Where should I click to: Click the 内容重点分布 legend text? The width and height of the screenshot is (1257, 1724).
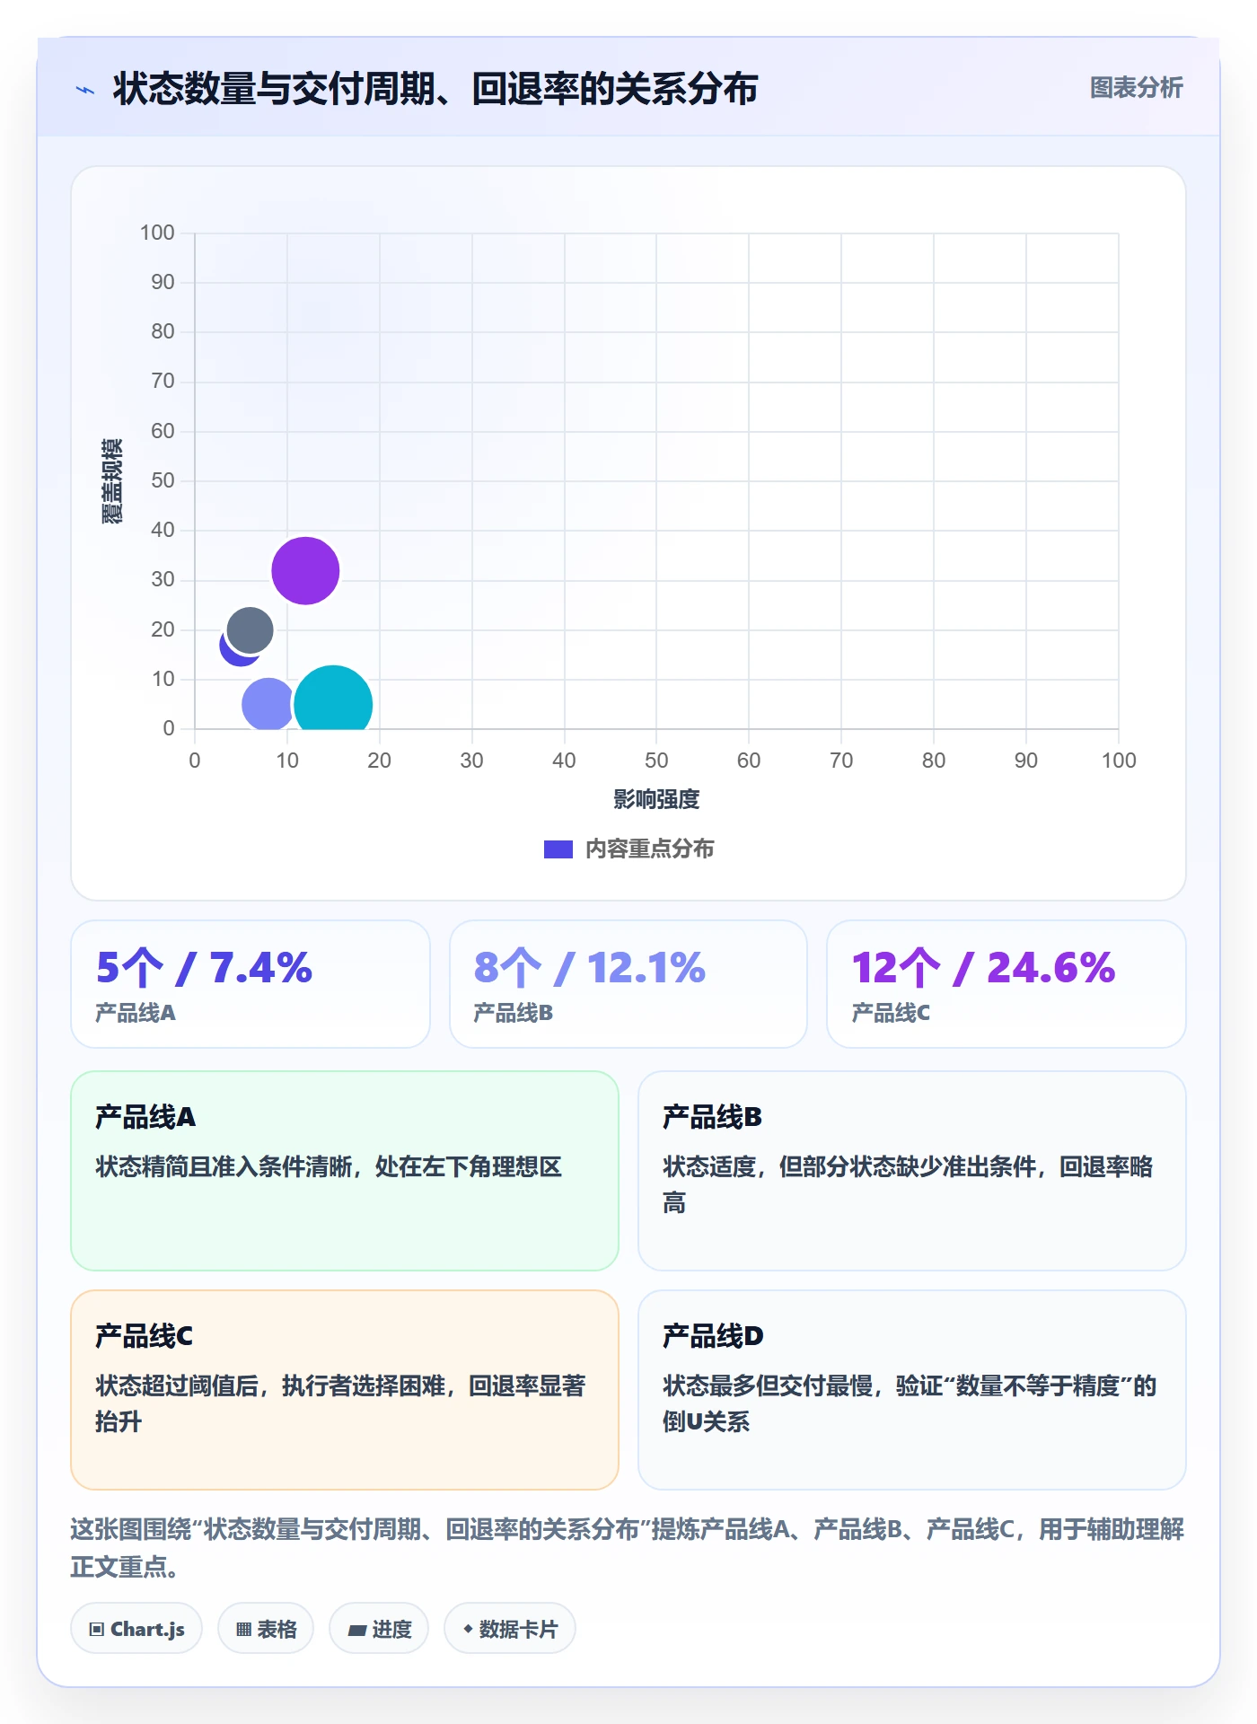coord(649,849)
